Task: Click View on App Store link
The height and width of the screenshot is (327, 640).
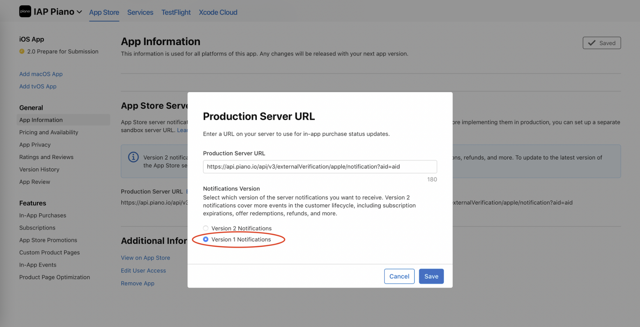Action: [x=145, y=258]
